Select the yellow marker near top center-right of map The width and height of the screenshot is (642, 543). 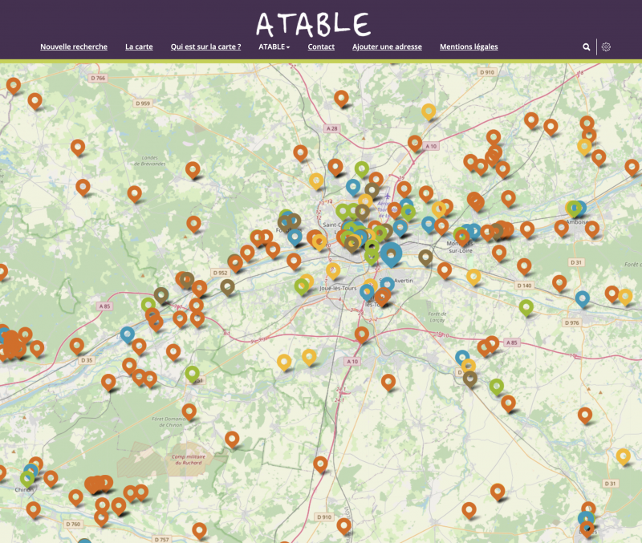click(x=429, y=111)
